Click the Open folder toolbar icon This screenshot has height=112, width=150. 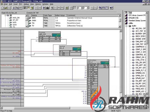click(x=6, y=8)
